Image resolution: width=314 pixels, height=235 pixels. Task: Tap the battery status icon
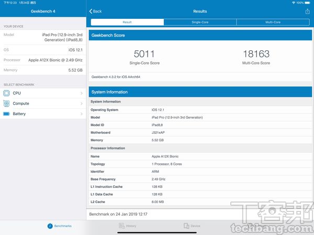click(x=307, y=3)
